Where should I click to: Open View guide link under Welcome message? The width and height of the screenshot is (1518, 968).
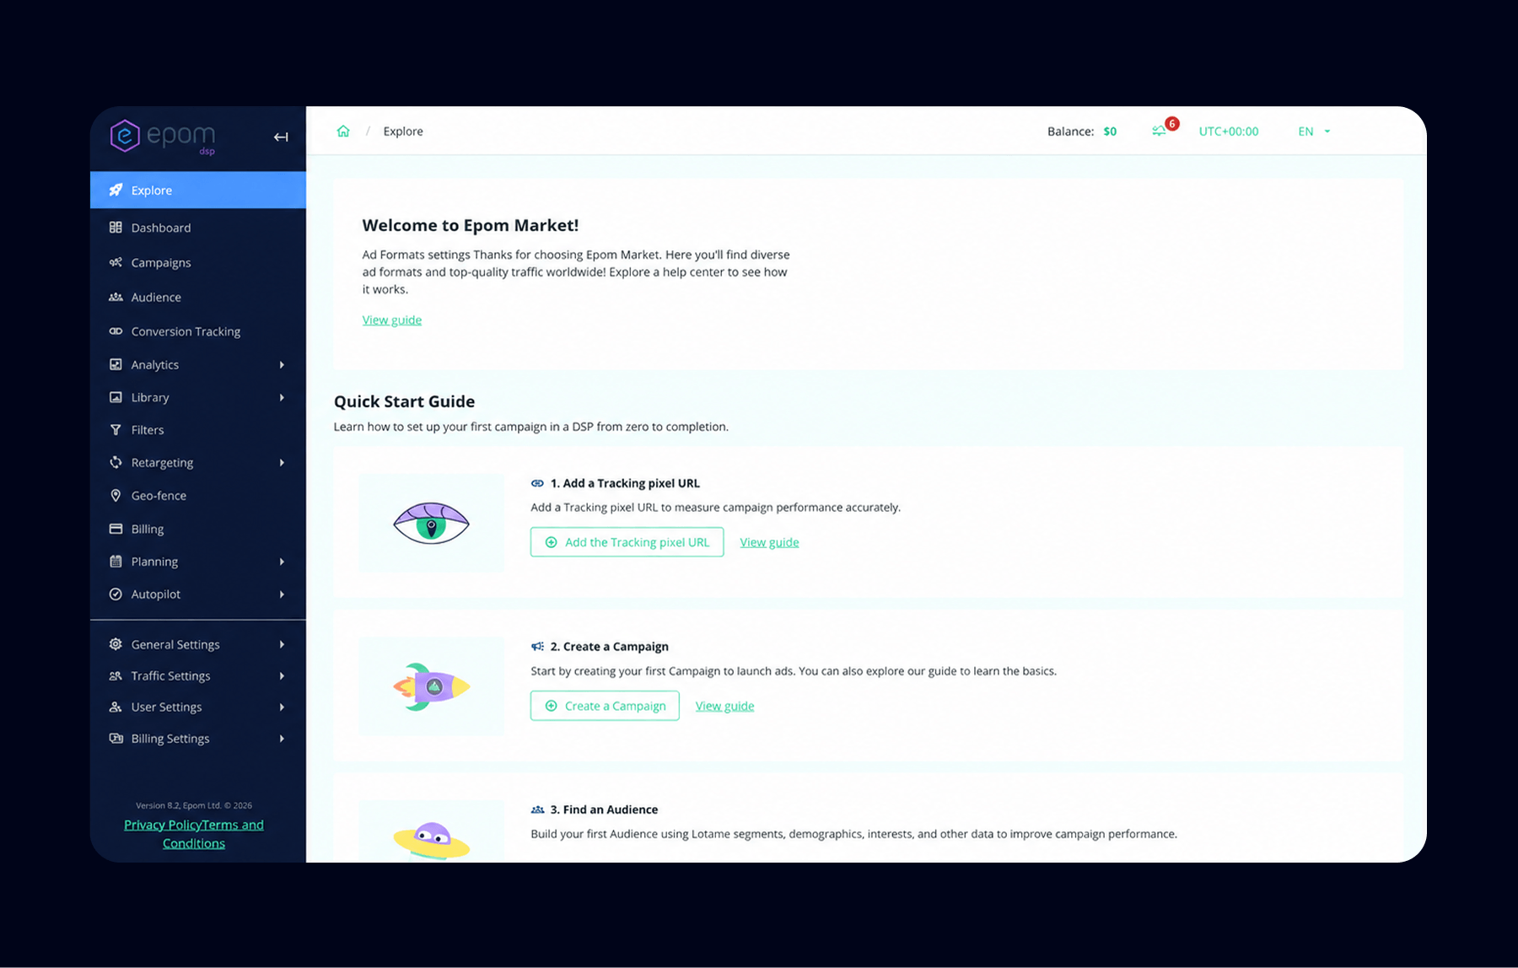[392, 320]
